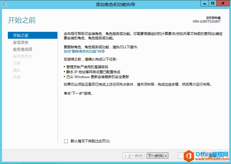Click the 目标服务器 label

click(213, 18)
